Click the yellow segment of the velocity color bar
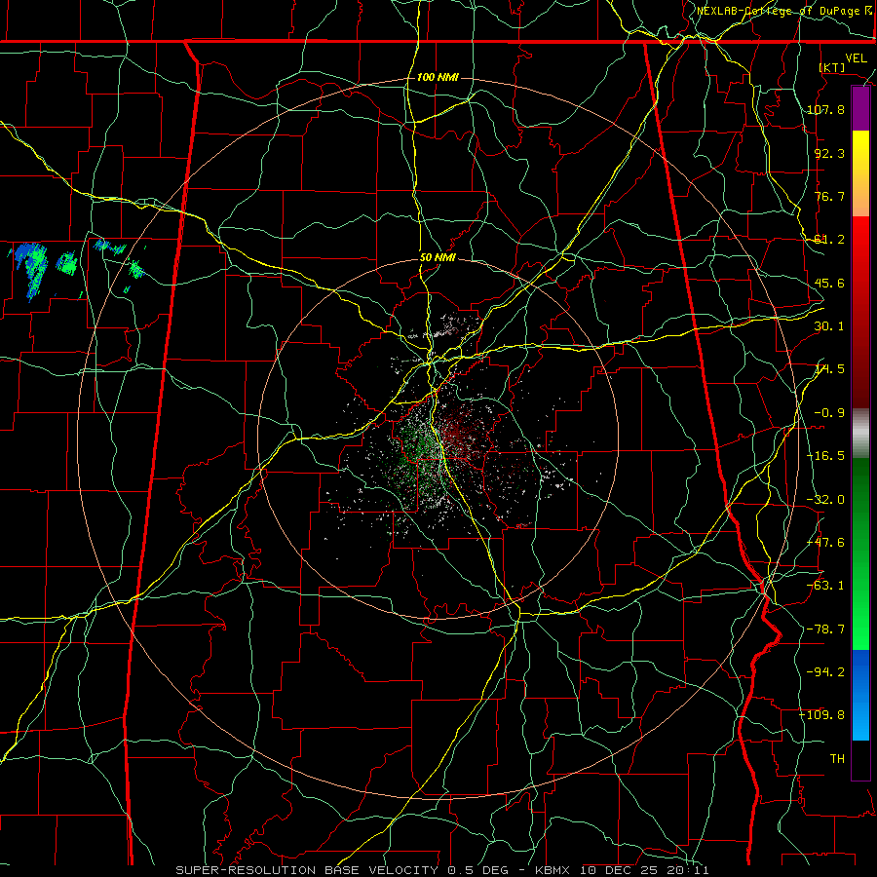The height and width of the screenshot is (877, 877). coord(860,151)
